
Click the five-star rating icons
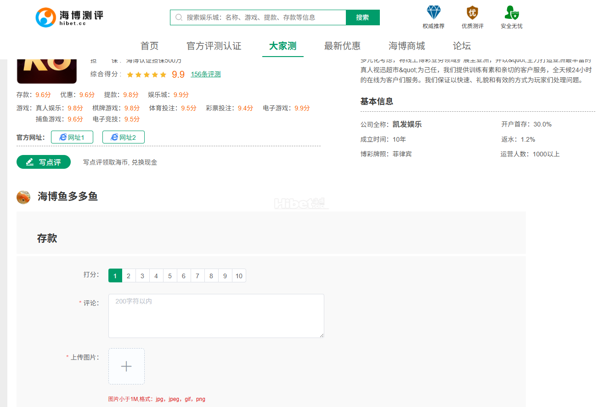click(x=147, y=75)
